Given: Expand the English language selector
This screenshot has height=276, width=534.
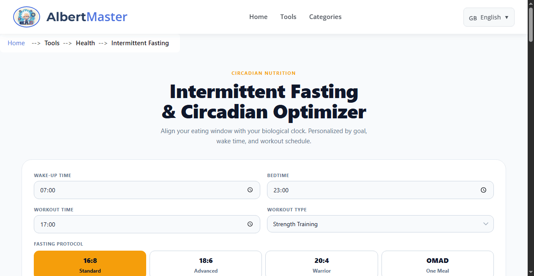Looking at the screenshot, I should (489, 17).
